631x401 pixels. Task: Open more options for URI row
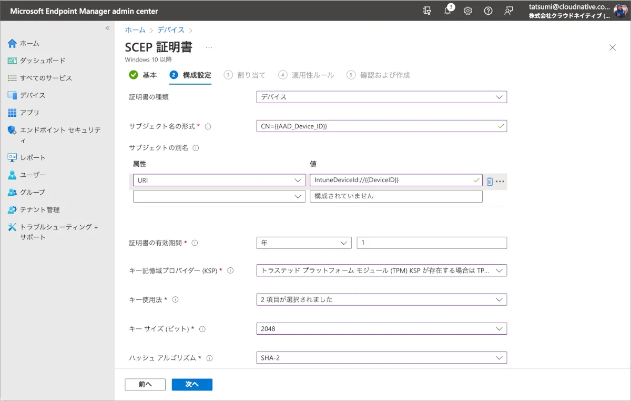[x=500, y=181]
